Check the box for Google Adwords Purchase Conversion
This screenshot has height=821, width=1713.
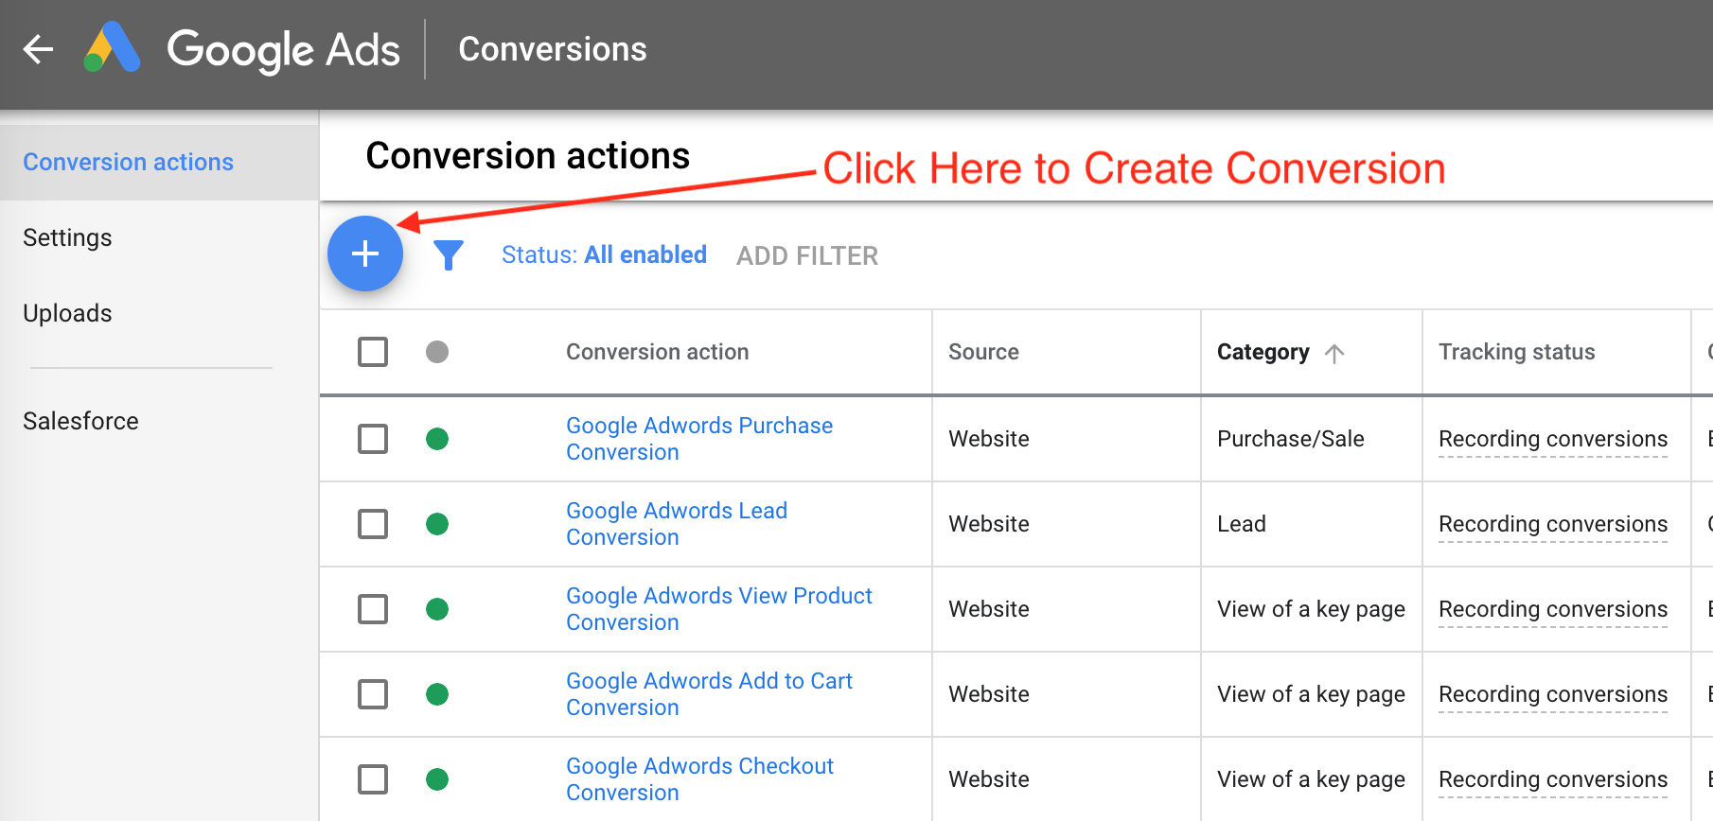tap(373, 439)
